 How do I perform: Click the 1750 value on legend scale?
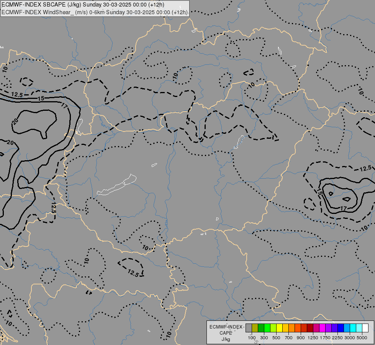click(325, 338)
